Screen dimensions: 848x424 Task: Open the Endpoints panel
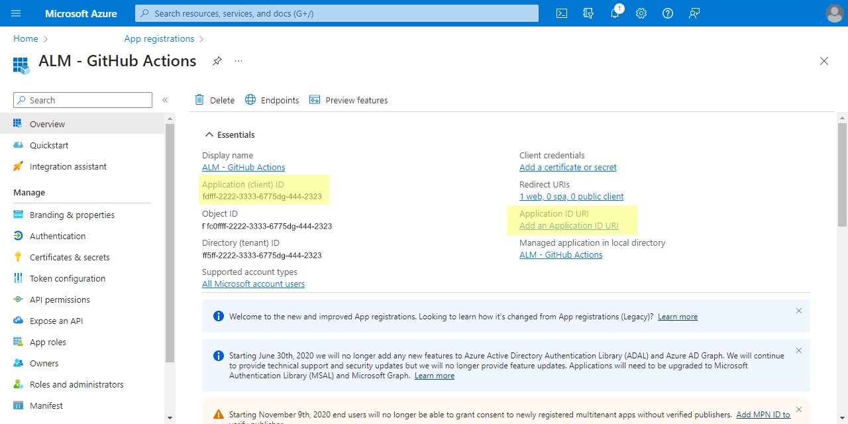tap(272, 99)
